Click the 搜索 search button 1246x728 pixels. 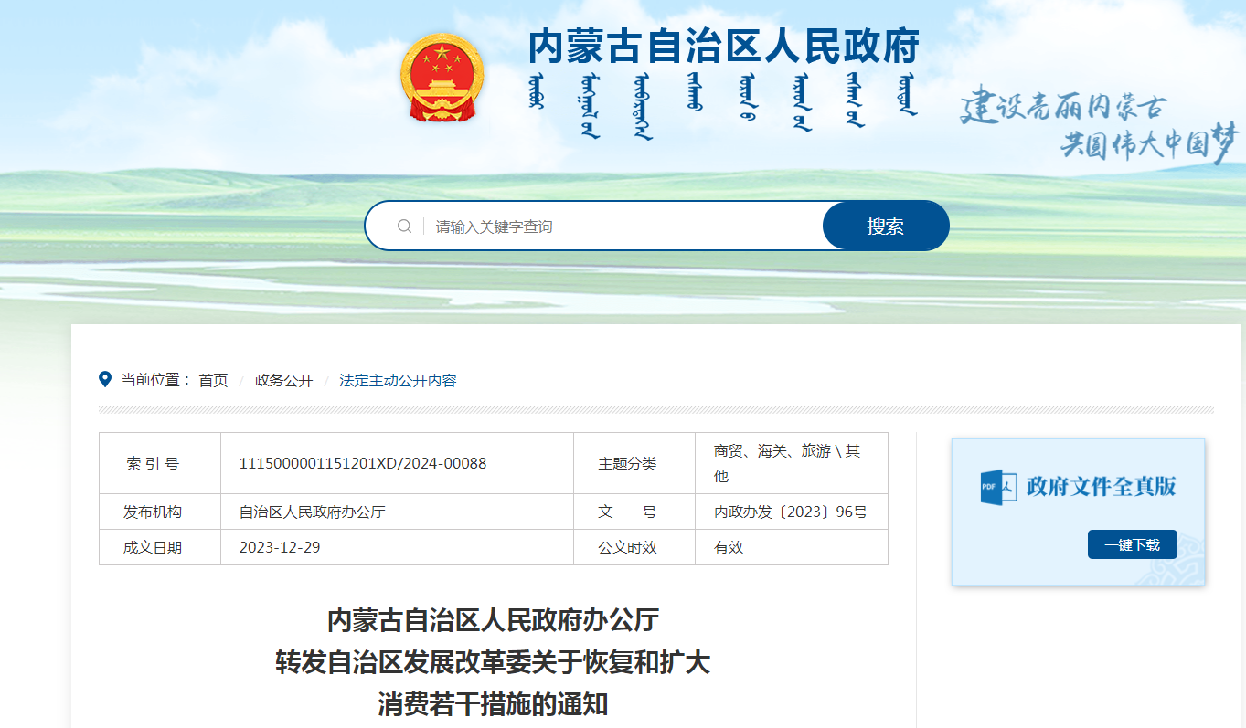(x=885, y=227)
